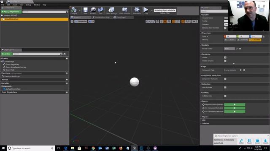
Task: Toggle viewport grid snapping
Action: tap(165, 21)
